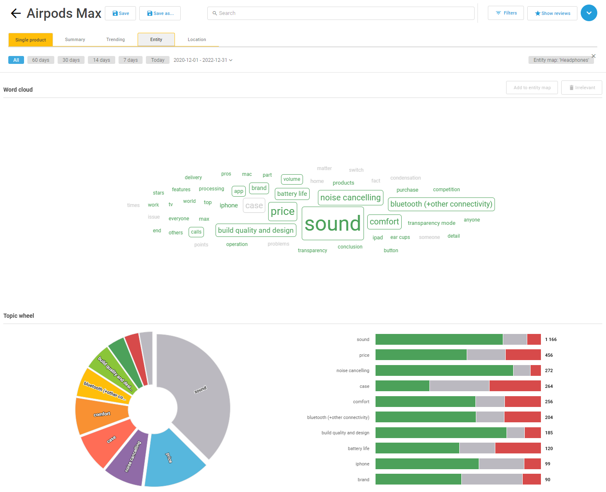This screenshot has width=606, height=492.
Task: Select the 60 days range
Action: (x=41, y=60)
